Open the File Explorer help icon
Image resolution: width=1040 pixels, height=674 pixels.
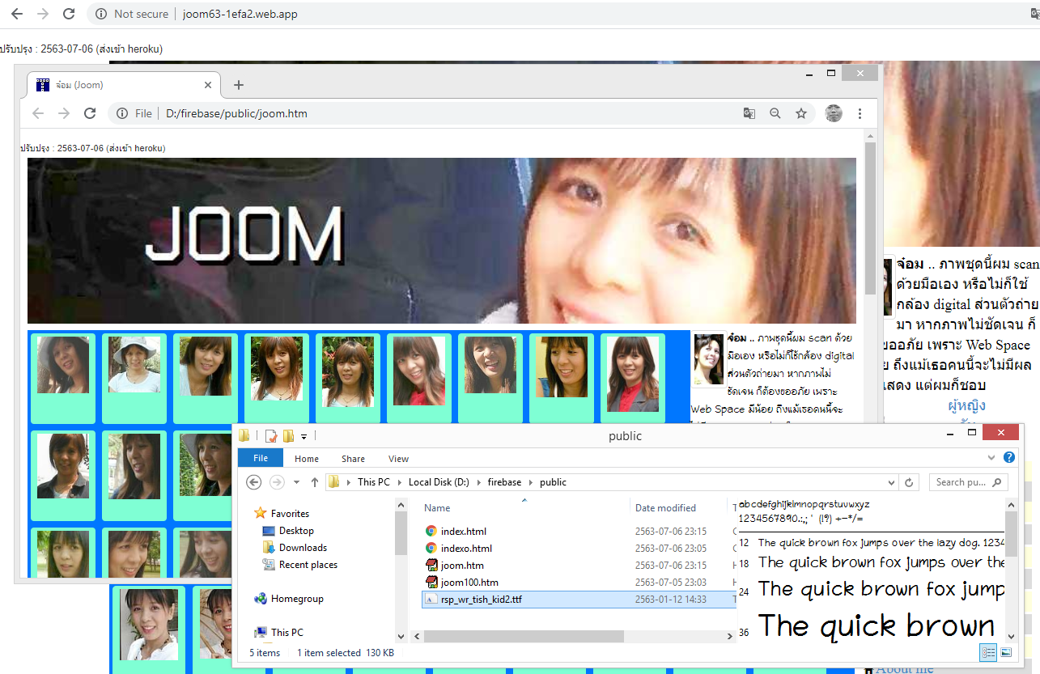coord(1009,458)
